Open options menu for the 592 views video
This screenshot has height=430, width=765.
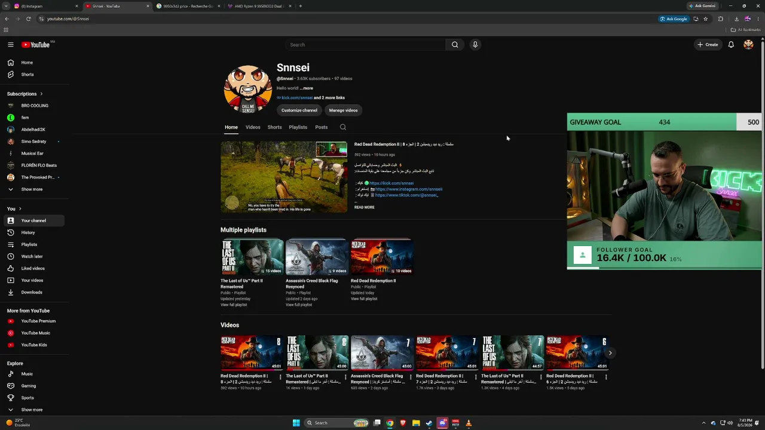280,377
